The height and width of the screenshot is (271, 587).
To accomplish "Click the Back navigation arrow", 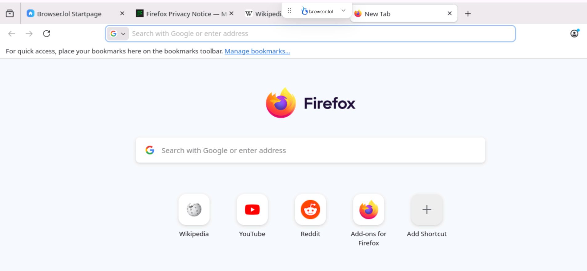I will pos(12,33).
